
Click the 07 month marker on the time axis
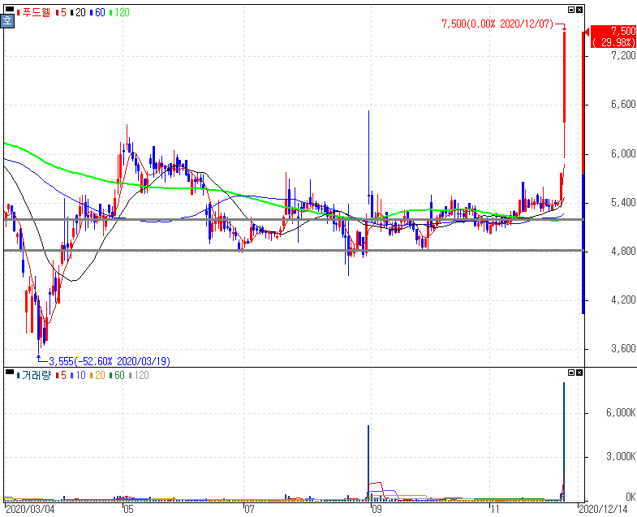(249, 509)
